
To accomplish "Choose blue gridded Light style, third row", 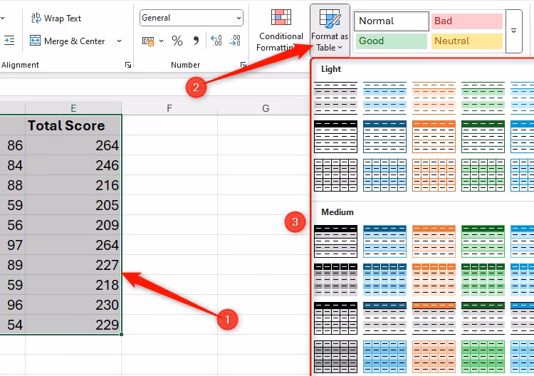I will [384, 175].
